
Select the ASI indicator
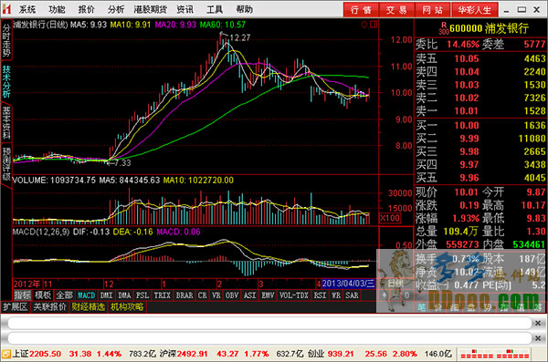point(250,295)
